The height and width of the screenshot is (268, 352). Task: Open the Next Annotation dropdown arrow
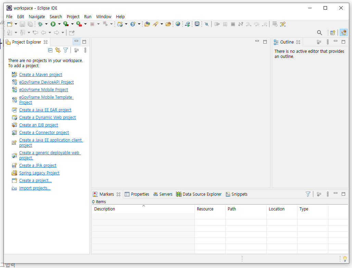tap(16, 33)
